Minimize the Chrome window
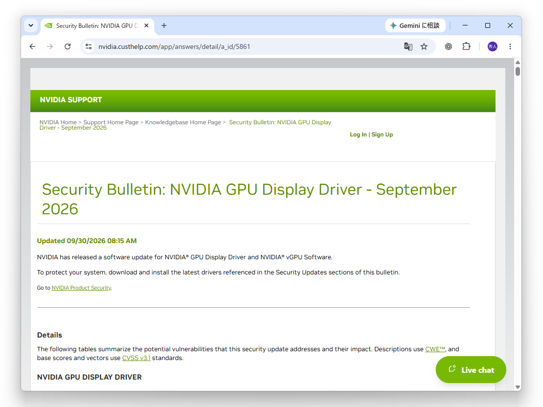 [465, 25]
